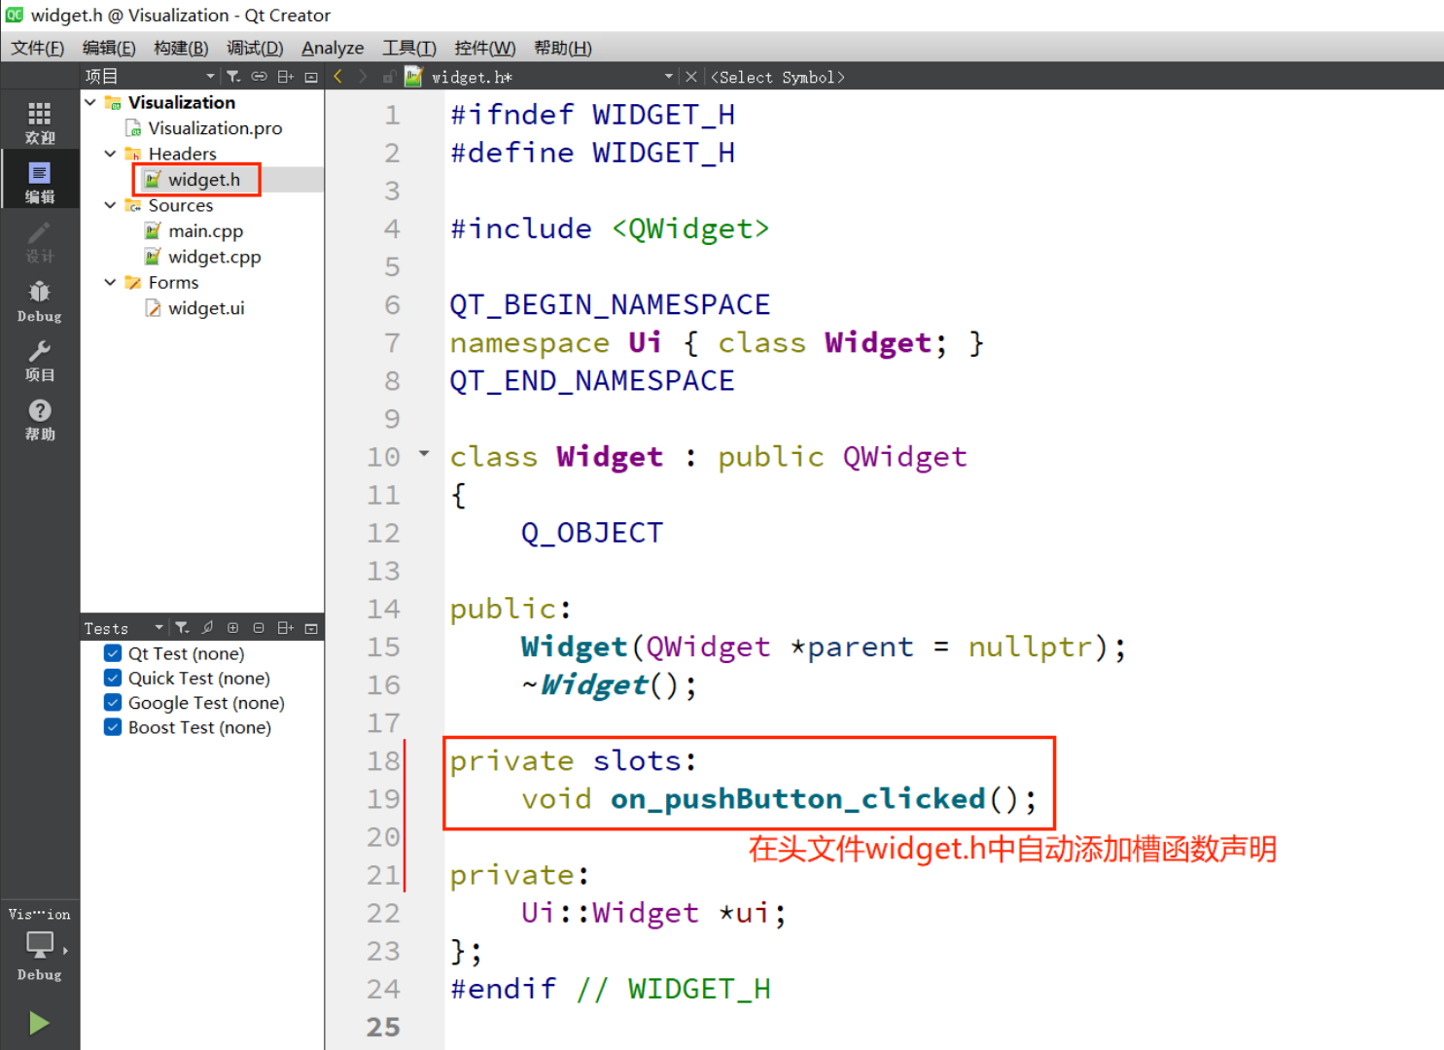This screenshot has height=1050, width=1444.
Task: Open the 控件(W) menu
Action: click(x=484, y=48)
